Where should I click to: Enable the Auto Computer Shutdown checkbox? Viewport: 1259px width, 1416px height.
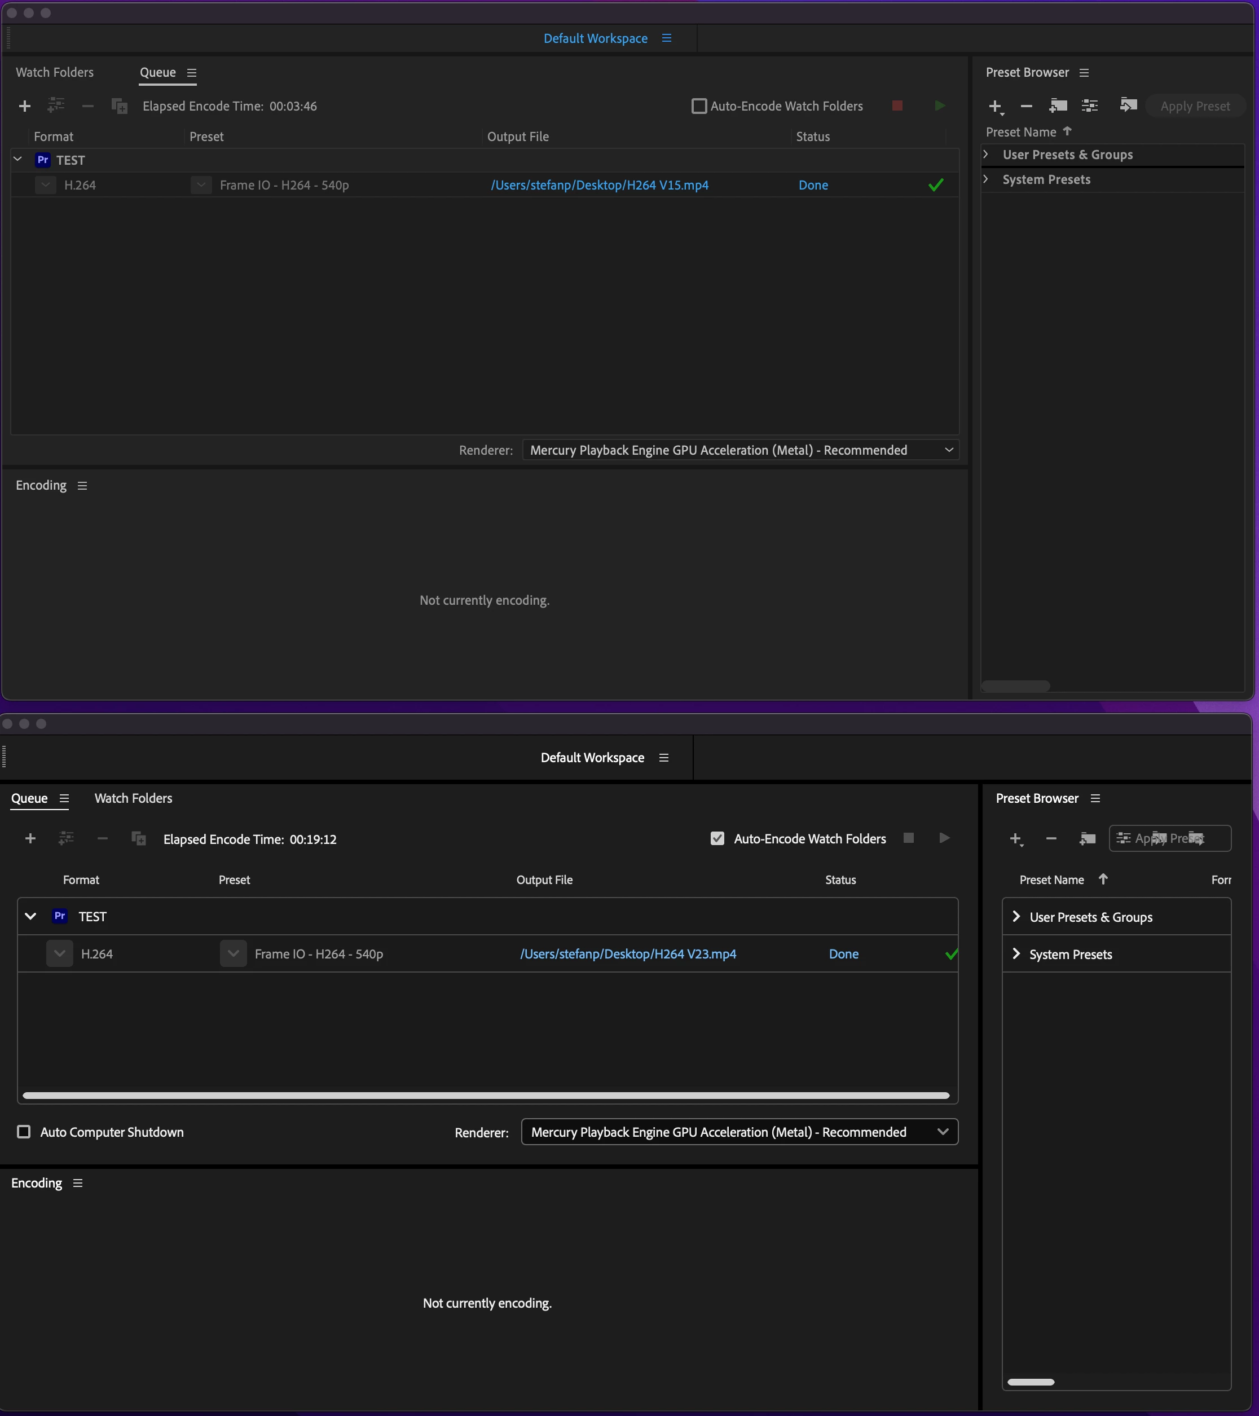(24, 1132)
